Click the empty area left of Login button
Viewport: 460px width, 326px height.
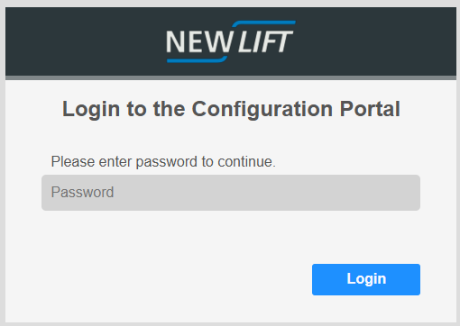coord(174,279)
